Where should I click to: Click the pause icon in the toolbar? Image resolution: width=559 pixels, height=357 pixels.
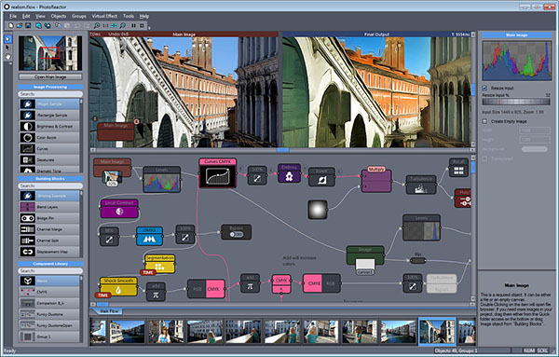pos(133,26)
